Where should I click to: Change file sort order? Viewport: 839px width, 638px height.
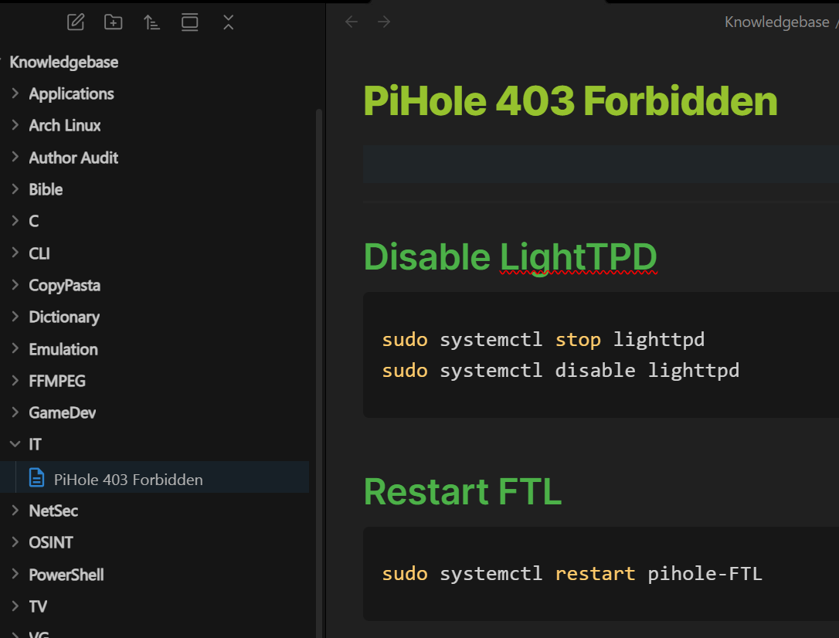[151, 22]
